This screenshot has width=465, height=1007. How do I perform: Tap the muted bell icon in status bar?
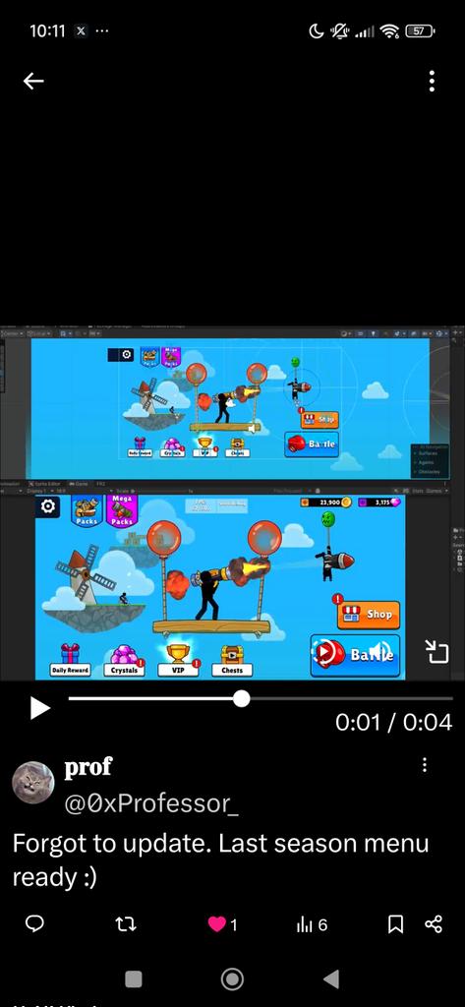tap(339, 30)
